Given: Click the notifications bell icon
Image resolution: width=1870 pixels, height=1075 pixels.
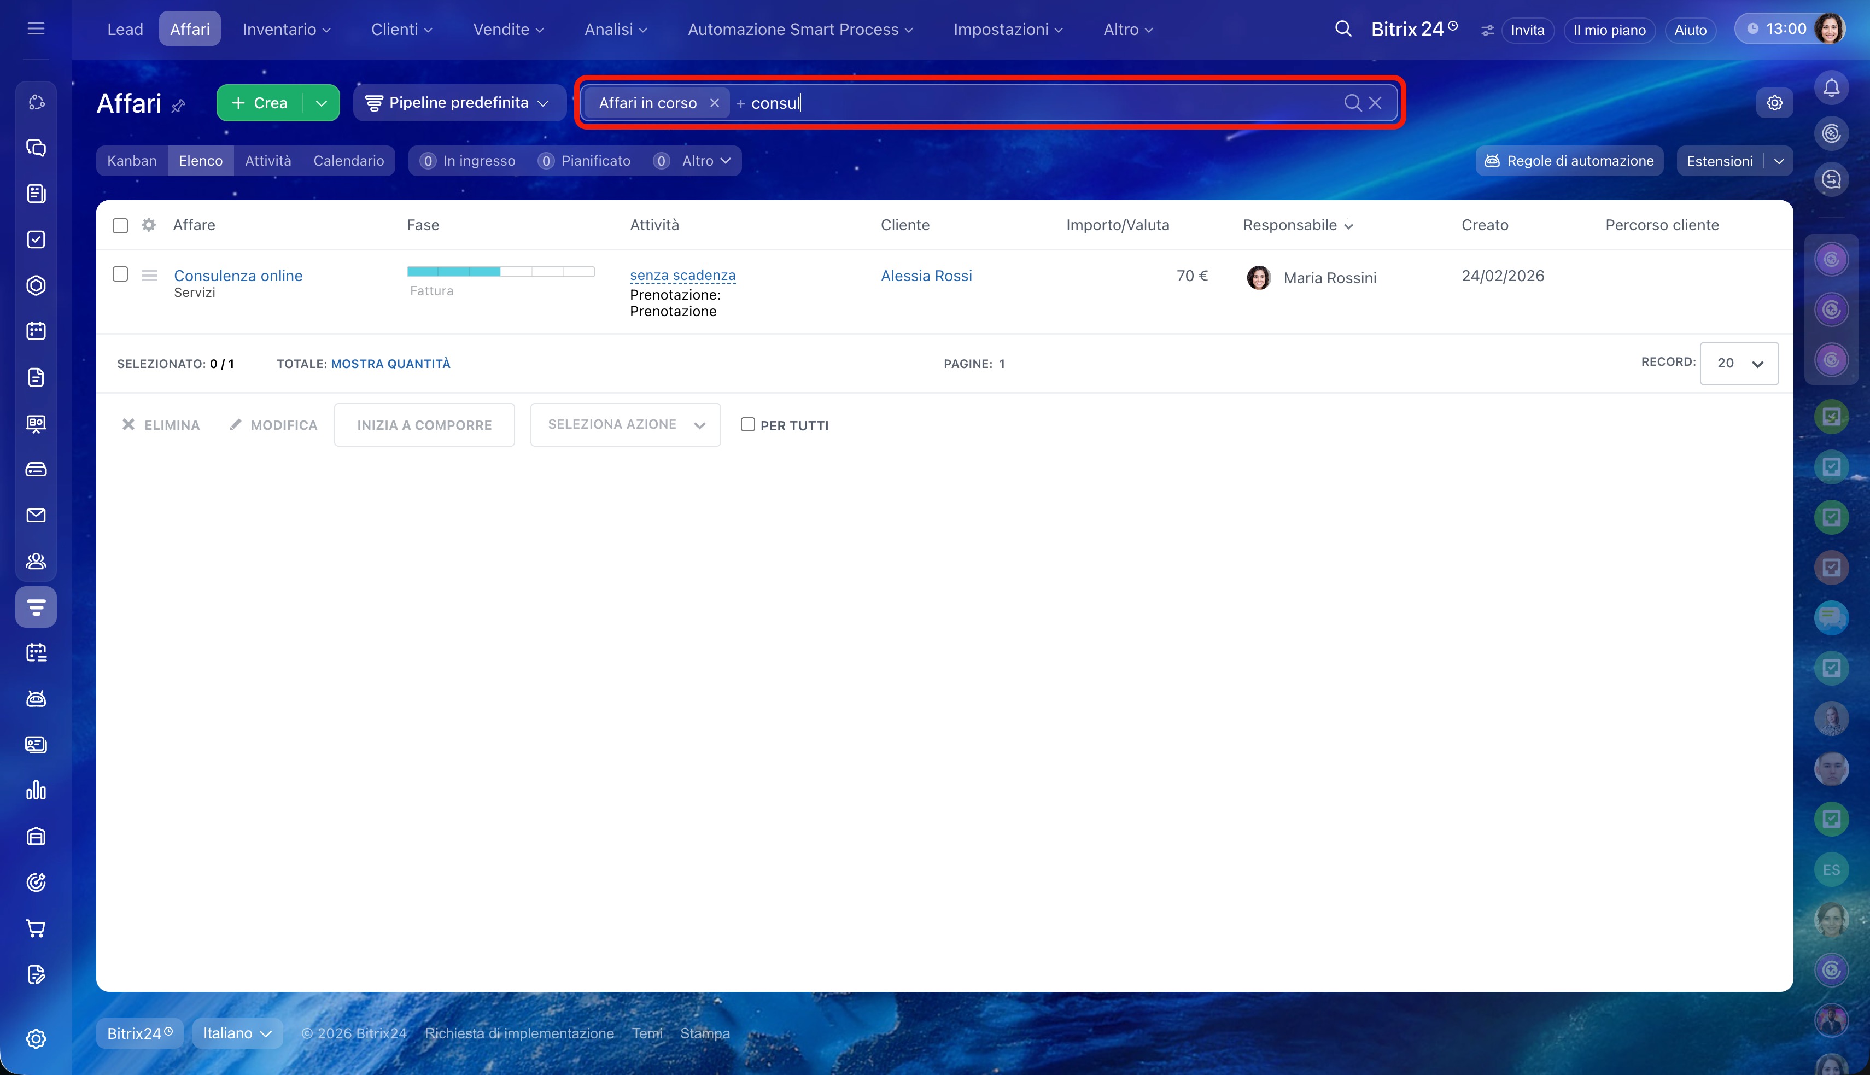Looking at the screenshot, I should pos(1831,88).
